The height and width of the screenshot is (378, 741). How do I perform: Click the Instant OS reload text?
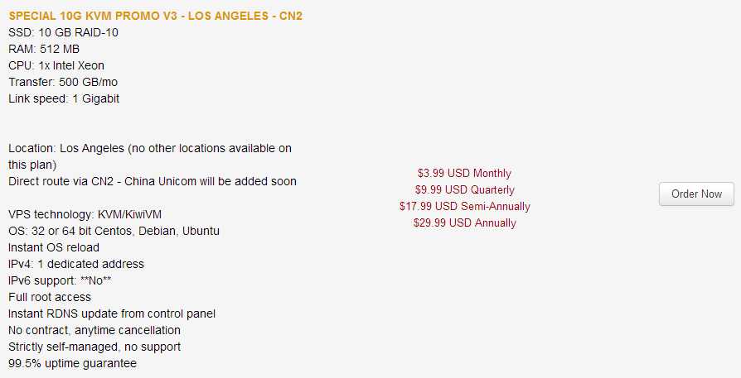click(54, 247)
